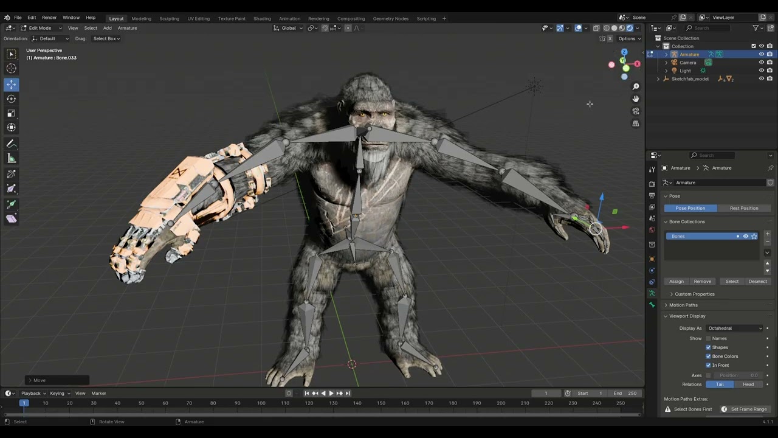This screenshot has width=778, height=438.
Task: Activate the Scale tool in the toolbar
Action: pyautogui.click(x=12, y=113)
